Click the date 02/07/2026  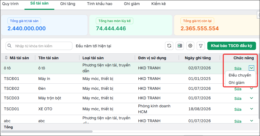click(200, 68)
